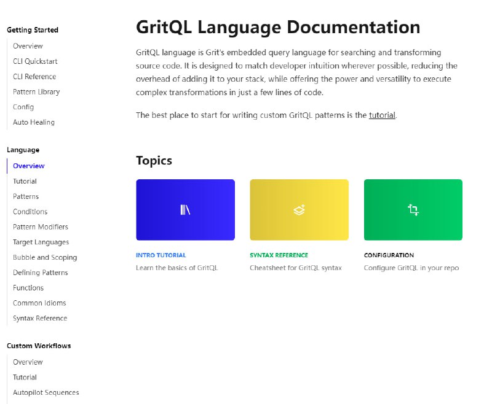Select Overview under Getting Started

28,45
